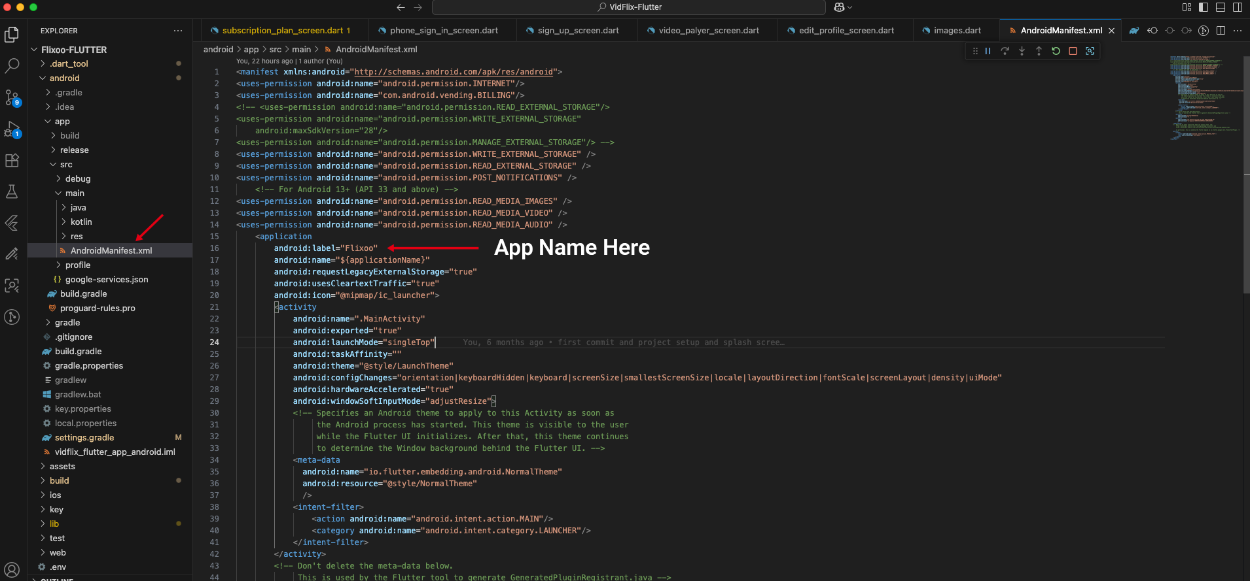This screenshot has height=581, width=1250.
Task: Open the Flutter Property Editor pencil icon
Action: 12,254
